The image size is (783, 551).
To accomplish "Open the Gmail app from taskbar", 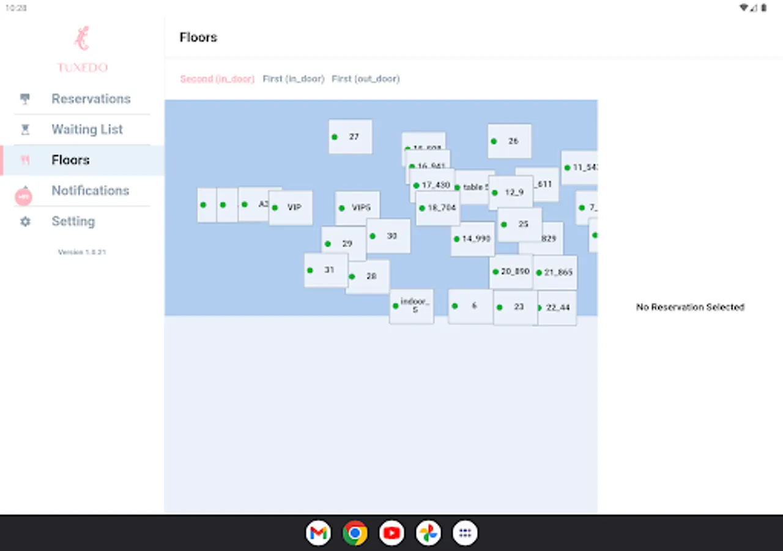I will [x=318, y=533].
